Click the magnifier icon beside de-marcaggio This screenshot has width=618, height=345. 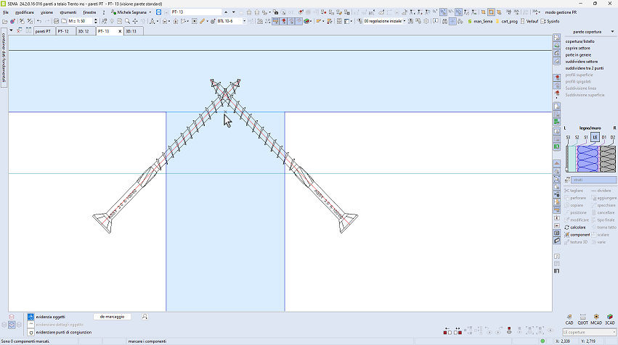[145, 317]
